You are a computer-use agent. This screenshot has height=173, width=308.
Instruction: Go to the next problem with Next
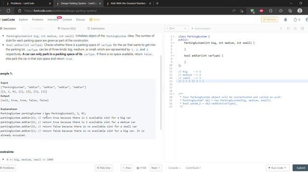point(156,168)
